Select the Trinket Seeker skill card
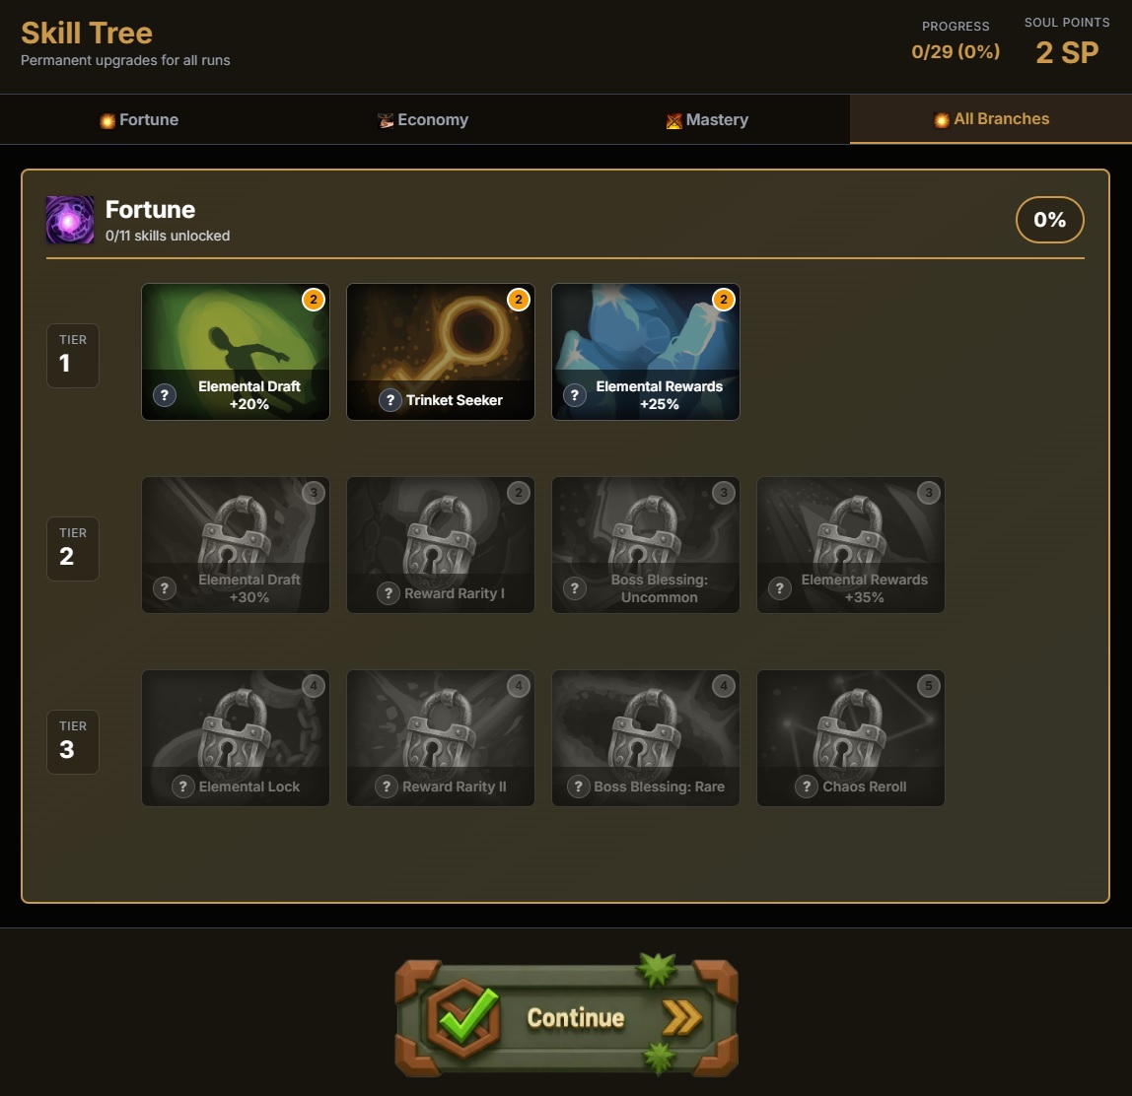The image size is (1132, 1096). (441, 352)
